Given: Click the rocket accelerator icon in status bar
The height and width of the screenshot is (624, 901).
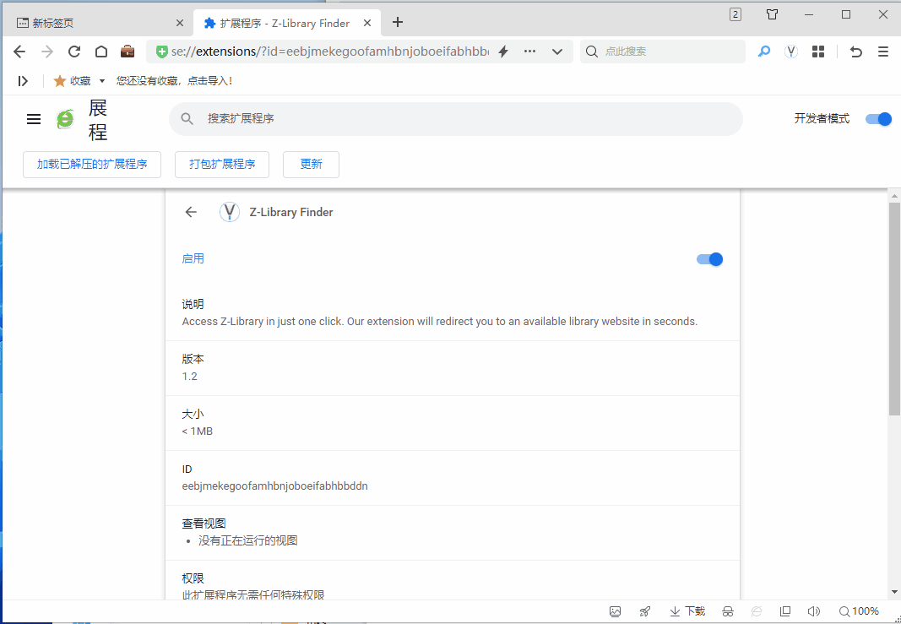Looking at the screenshot, I should pos(645,611).
